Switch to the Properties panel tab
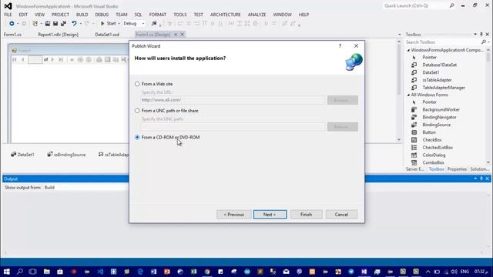The image size is (493, 277). (x=457, y=169)
